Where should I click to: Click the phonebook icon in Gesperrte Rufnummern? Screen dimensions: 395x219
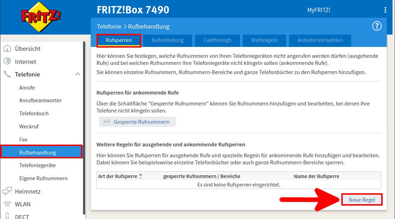107,122
